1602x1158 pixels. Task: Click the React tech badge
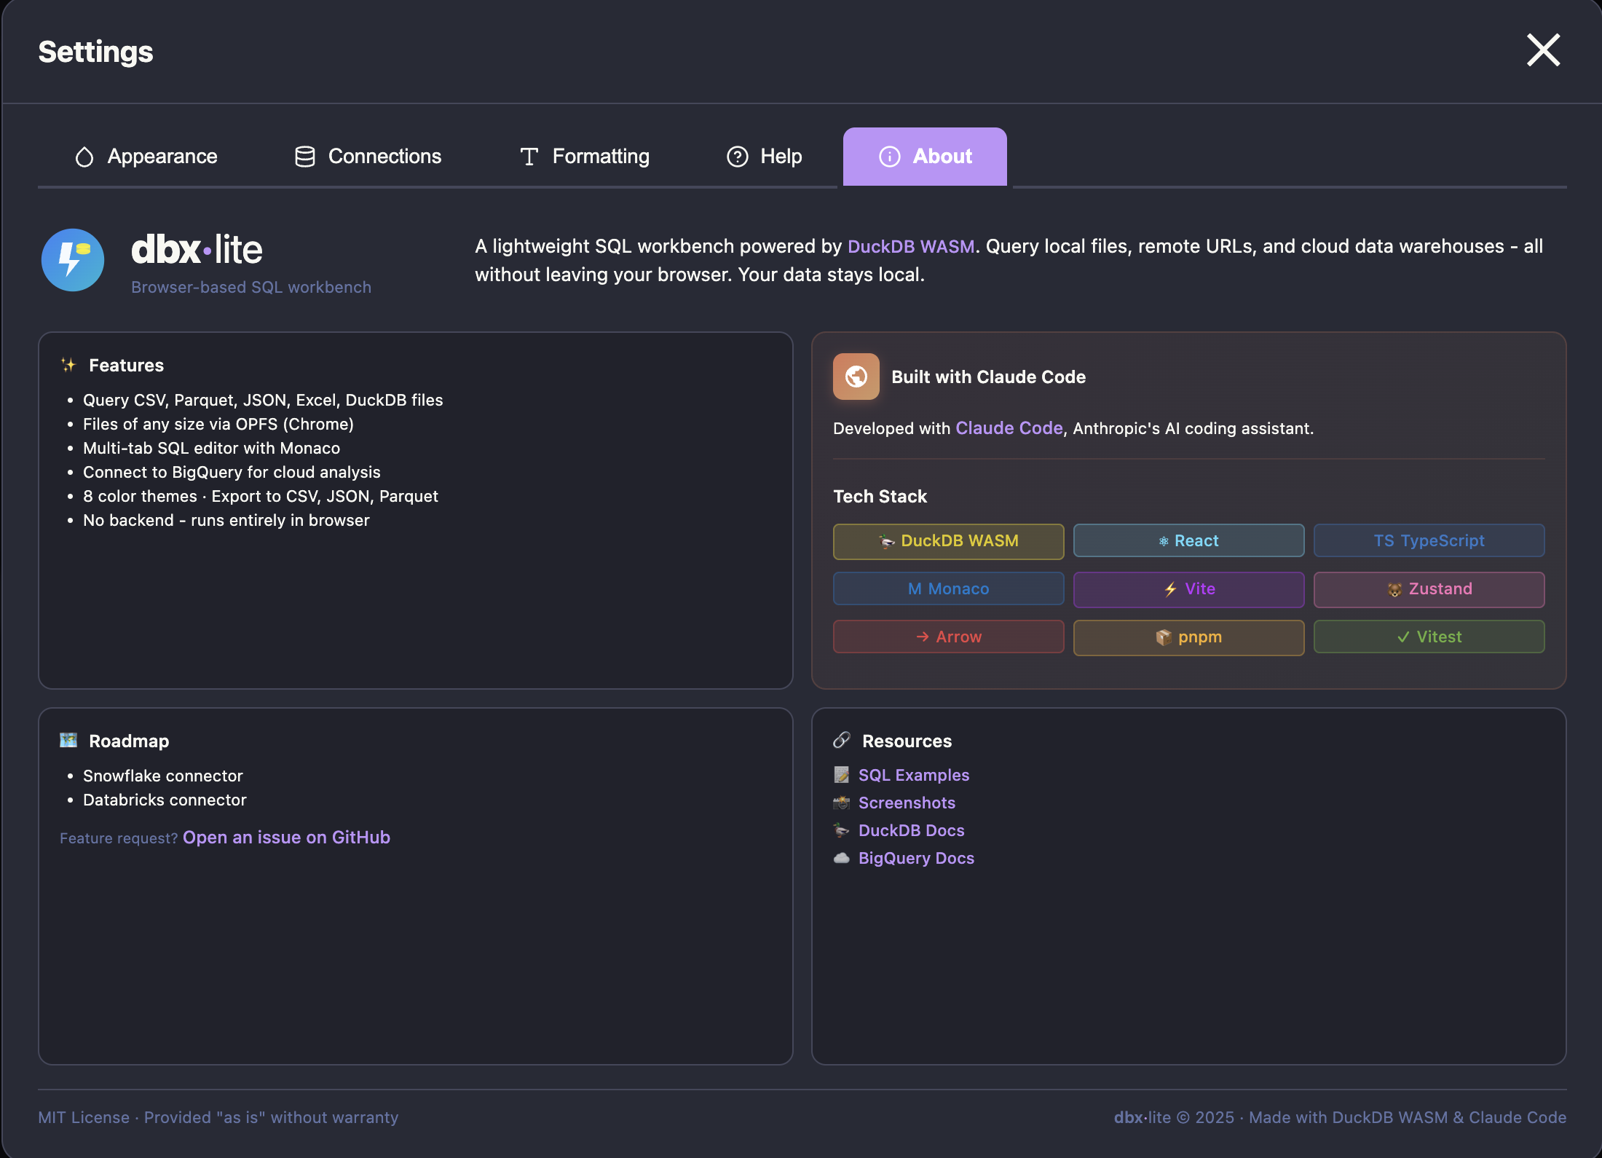[1188, 541]
